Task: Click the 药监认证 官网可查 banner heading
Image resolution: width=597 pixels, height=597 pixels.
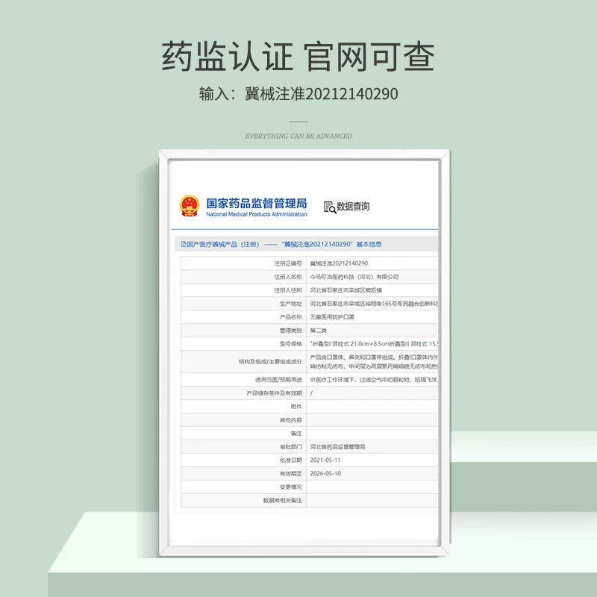Action: [298, 56]
